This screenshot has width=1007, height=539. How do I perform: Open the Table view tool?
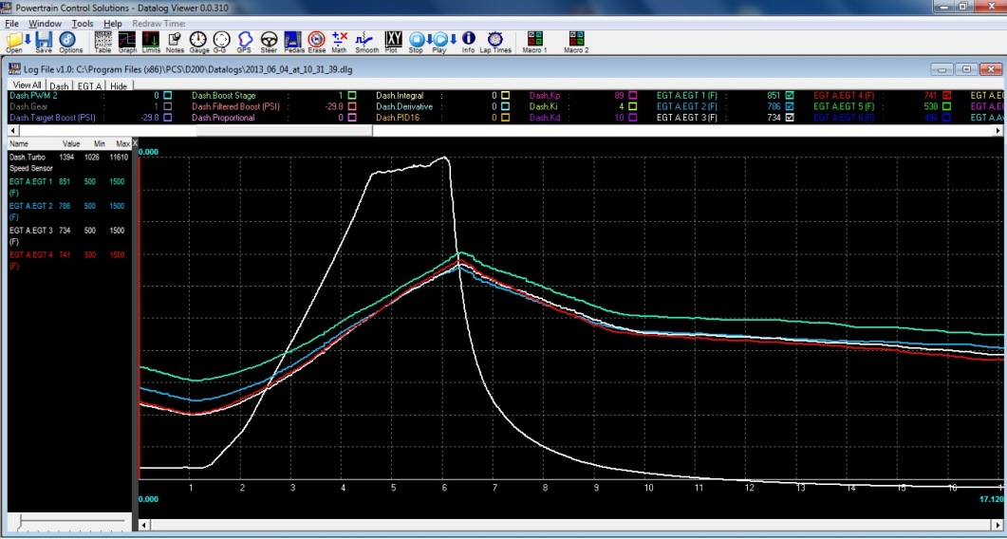click(x=103, y=41)
